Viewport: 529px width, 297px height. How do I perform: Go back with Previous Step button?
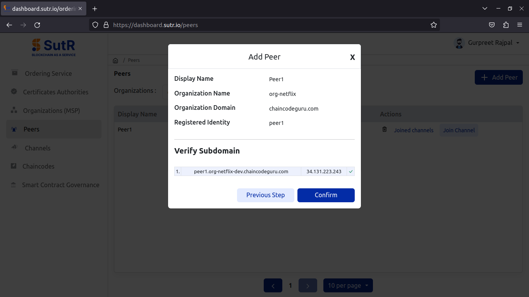[x=266, y=195]
